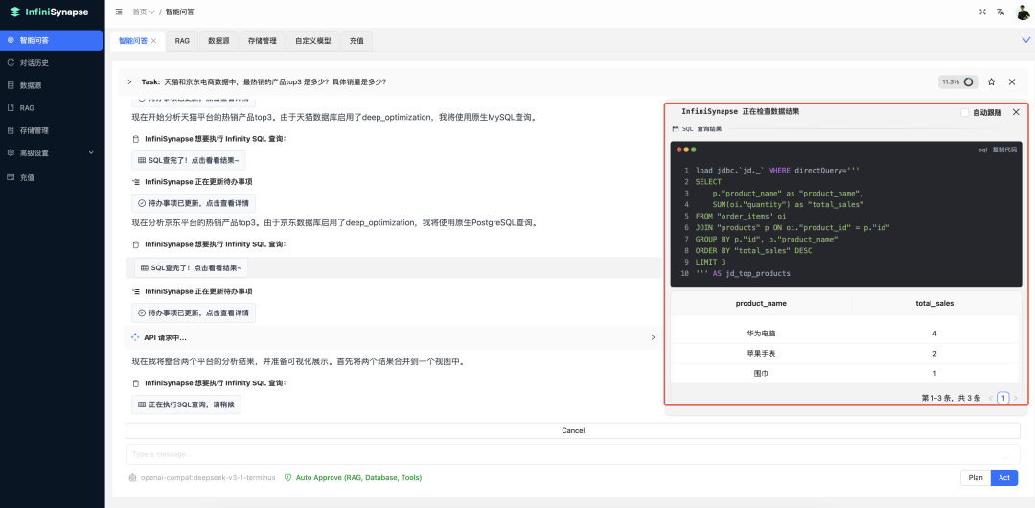Click the language translate icon
This screenshot has height=508, width=1035.
coord(1000,12)
